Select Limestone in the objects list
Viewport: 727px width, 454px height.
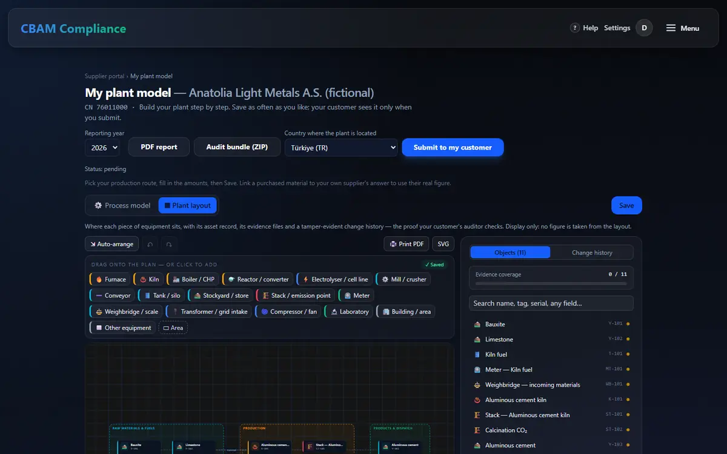(551, 340)
